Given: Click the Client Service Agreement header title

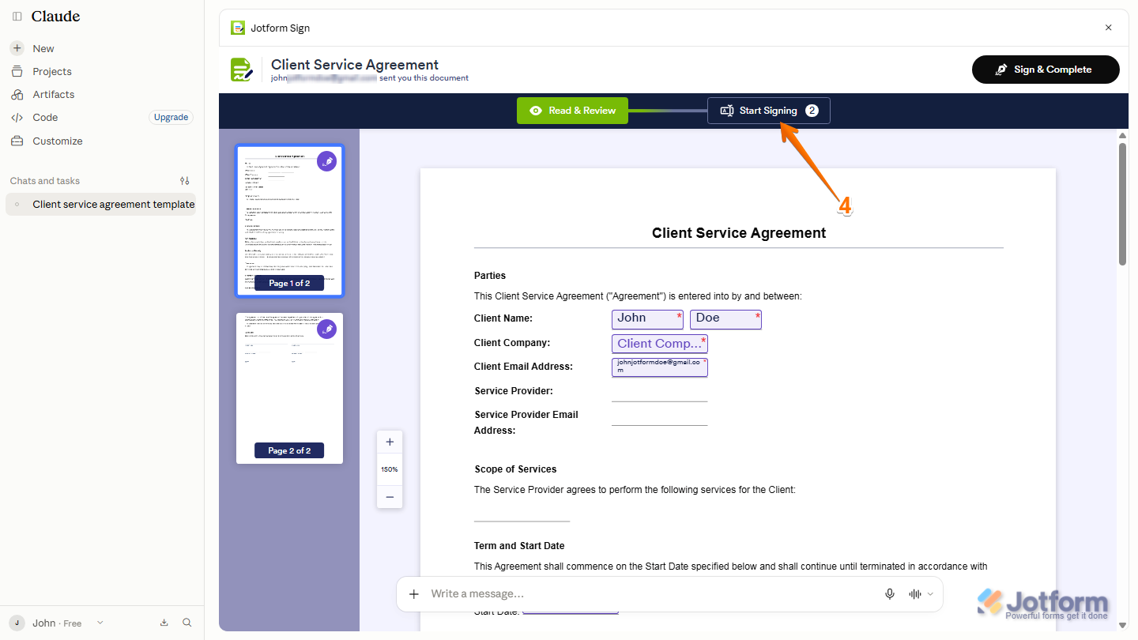Looking at the screenshot, I should pyautogui.click(x=355, y=65).
